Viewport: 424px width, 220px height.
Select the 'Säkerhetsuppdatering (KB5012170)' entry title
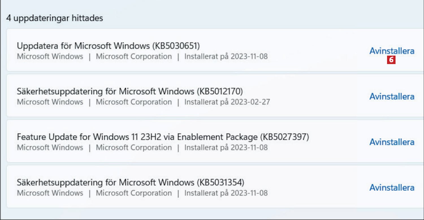130,91
